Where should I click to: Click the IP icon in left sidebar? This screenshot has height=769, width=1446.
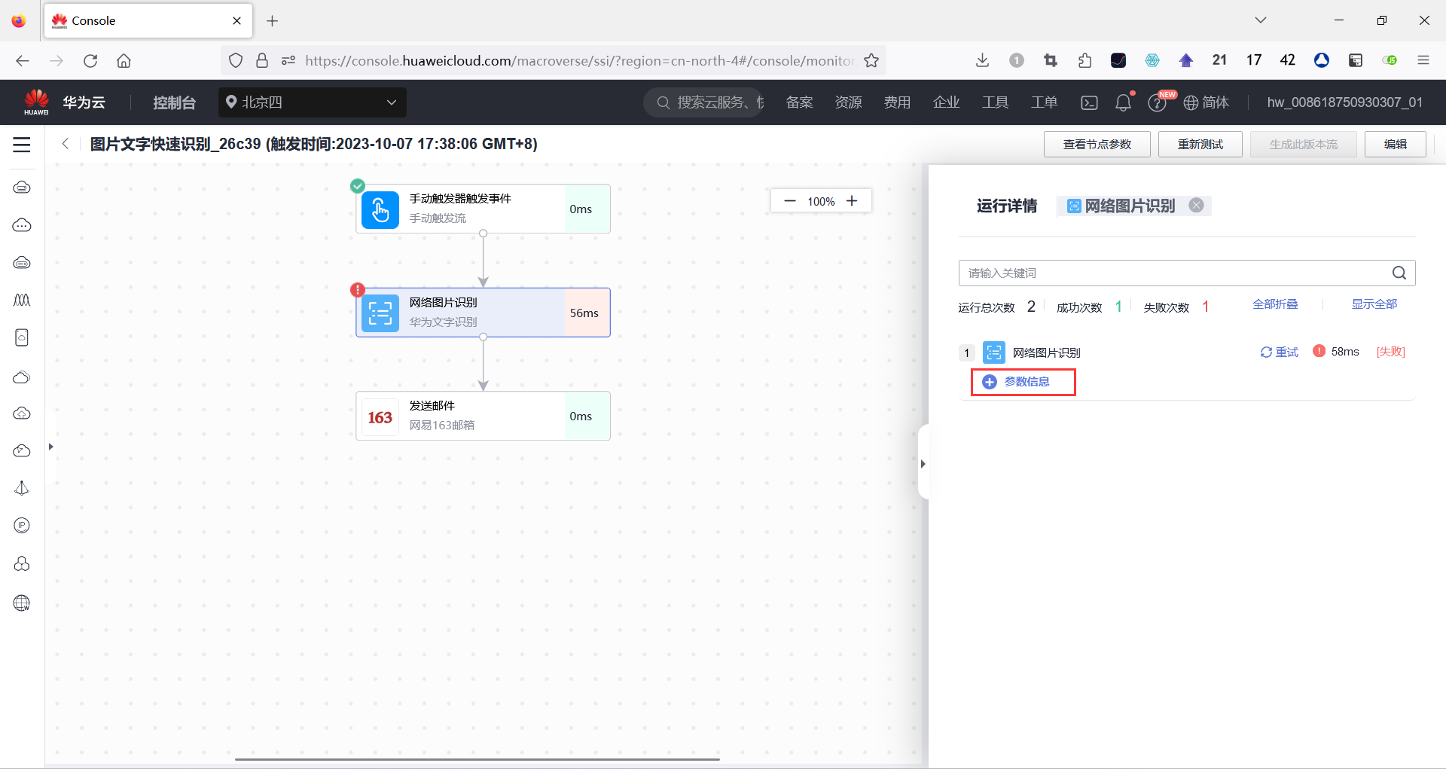point(22,526)
